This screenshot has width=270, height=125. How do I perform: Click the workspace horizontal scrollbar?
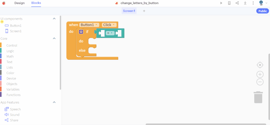pyautogui.click(x=206, y=124)
